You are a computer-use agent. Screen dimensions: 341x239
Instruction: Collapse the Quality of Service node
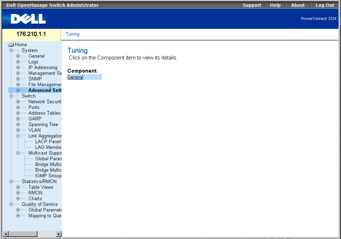pyautogui.click(x=11, y=204)
